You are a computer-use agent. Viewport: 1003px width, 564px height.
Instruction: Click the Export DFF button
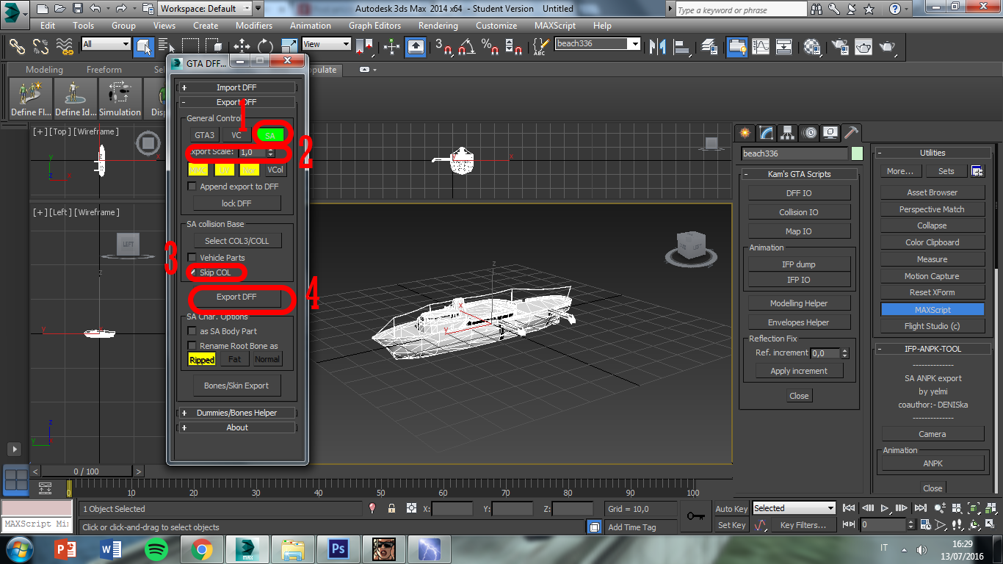[236, 297]
